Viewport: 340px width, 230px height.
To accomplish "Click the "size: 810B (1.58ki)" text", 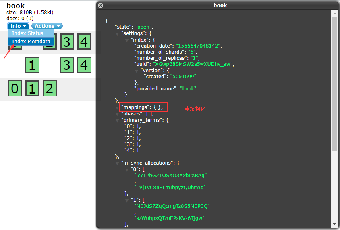I will coord(30,13).
